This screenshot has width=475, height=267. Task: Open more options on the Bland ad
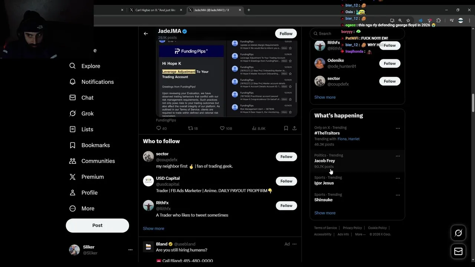(x=294, y=244)
